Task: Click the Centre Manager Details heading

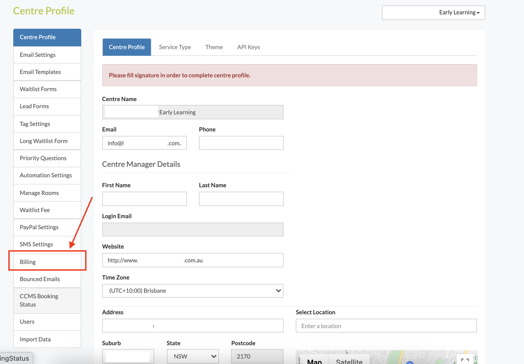Action: tap(141, 164)
